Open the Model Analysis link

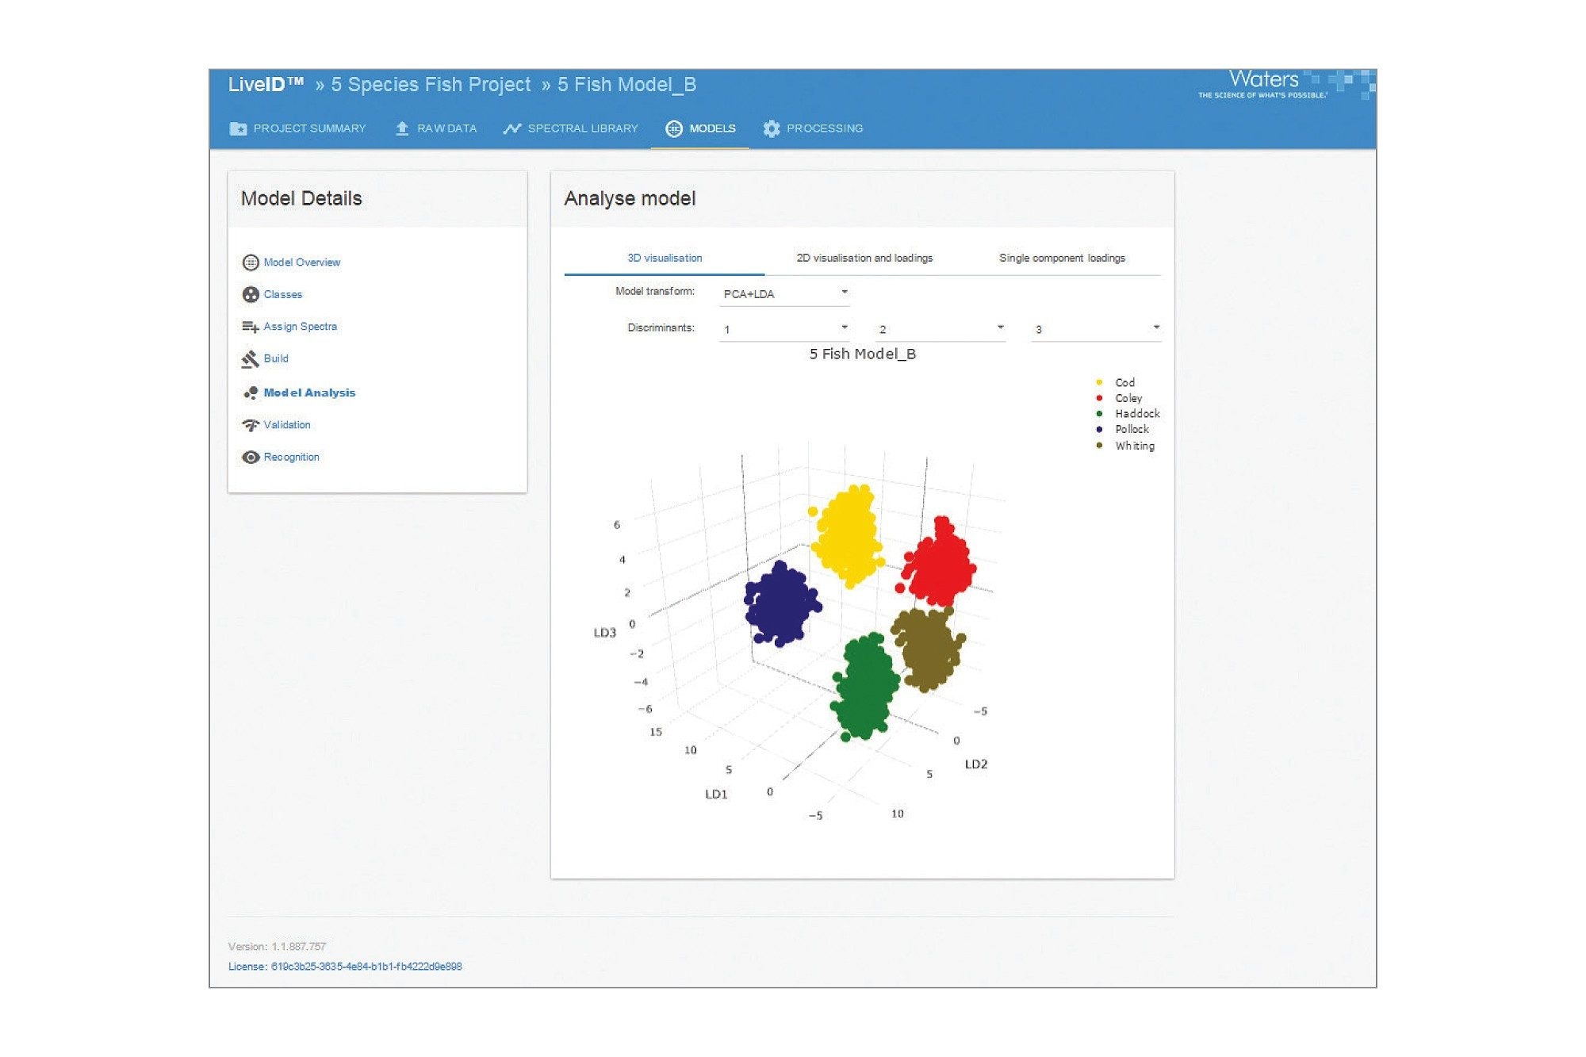click(x=309, y=393)
